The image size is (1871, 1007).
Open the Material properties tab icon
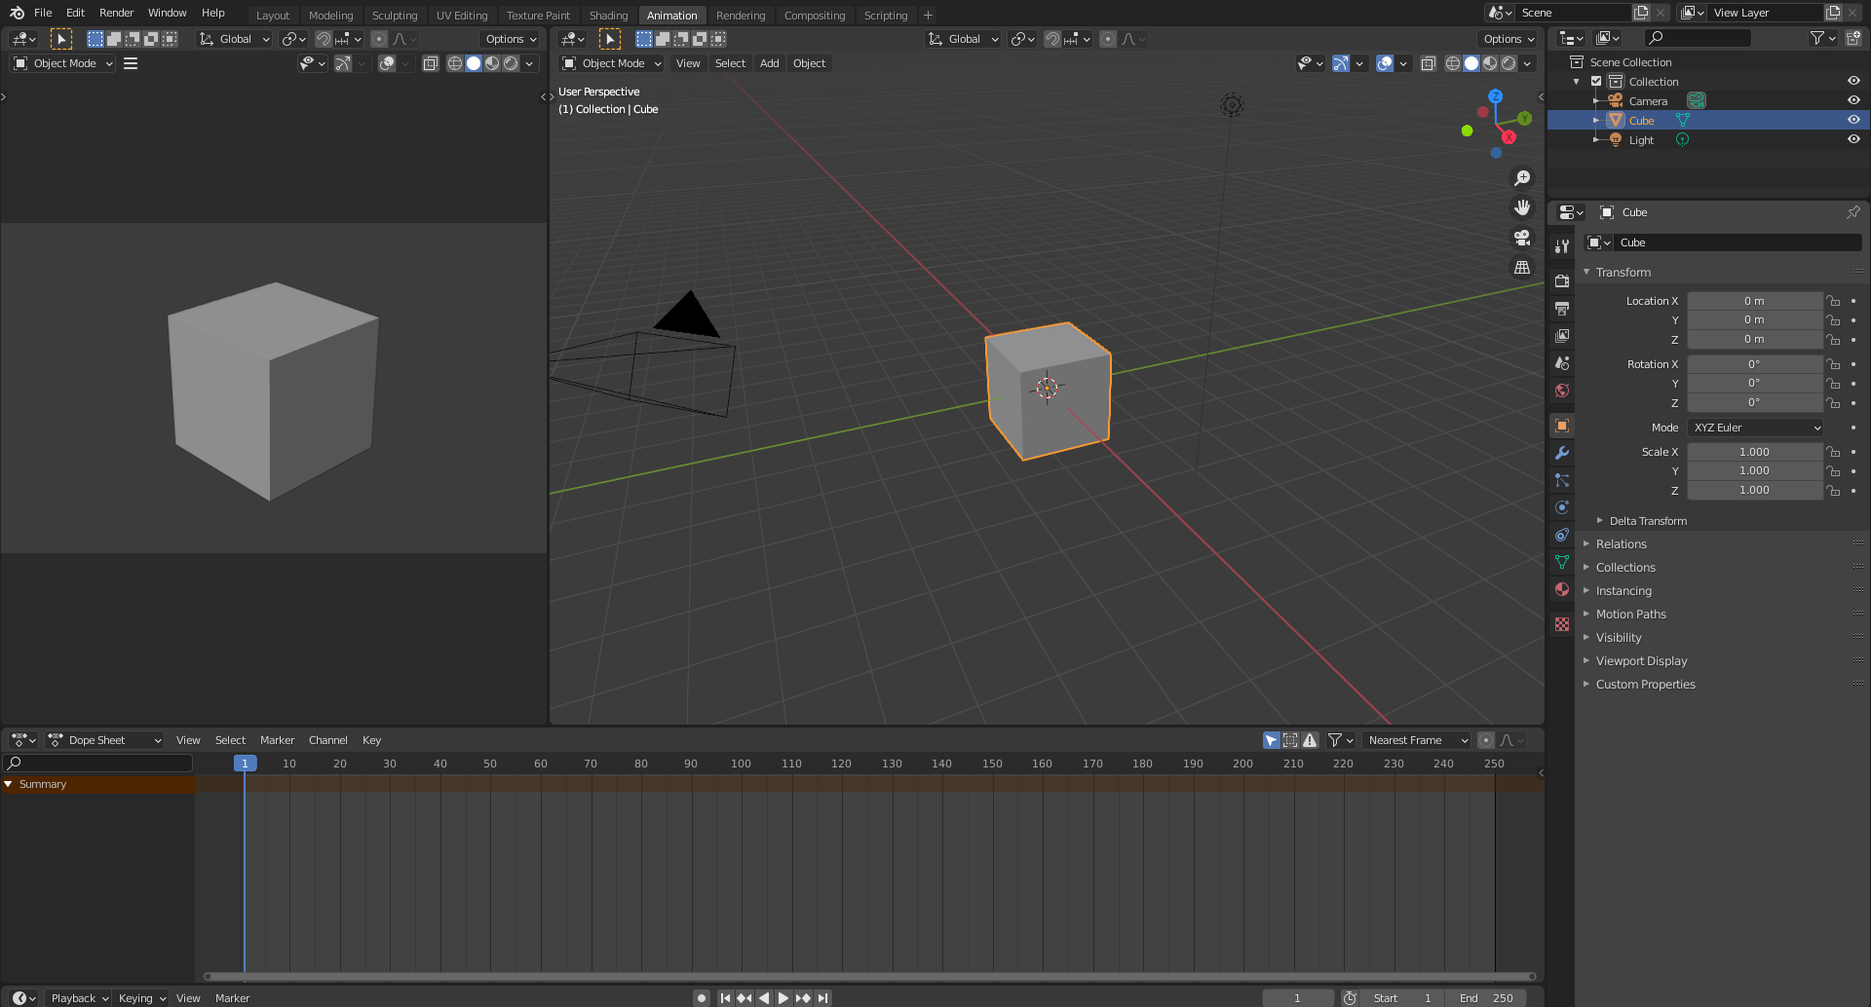(x=1562, y=589)
